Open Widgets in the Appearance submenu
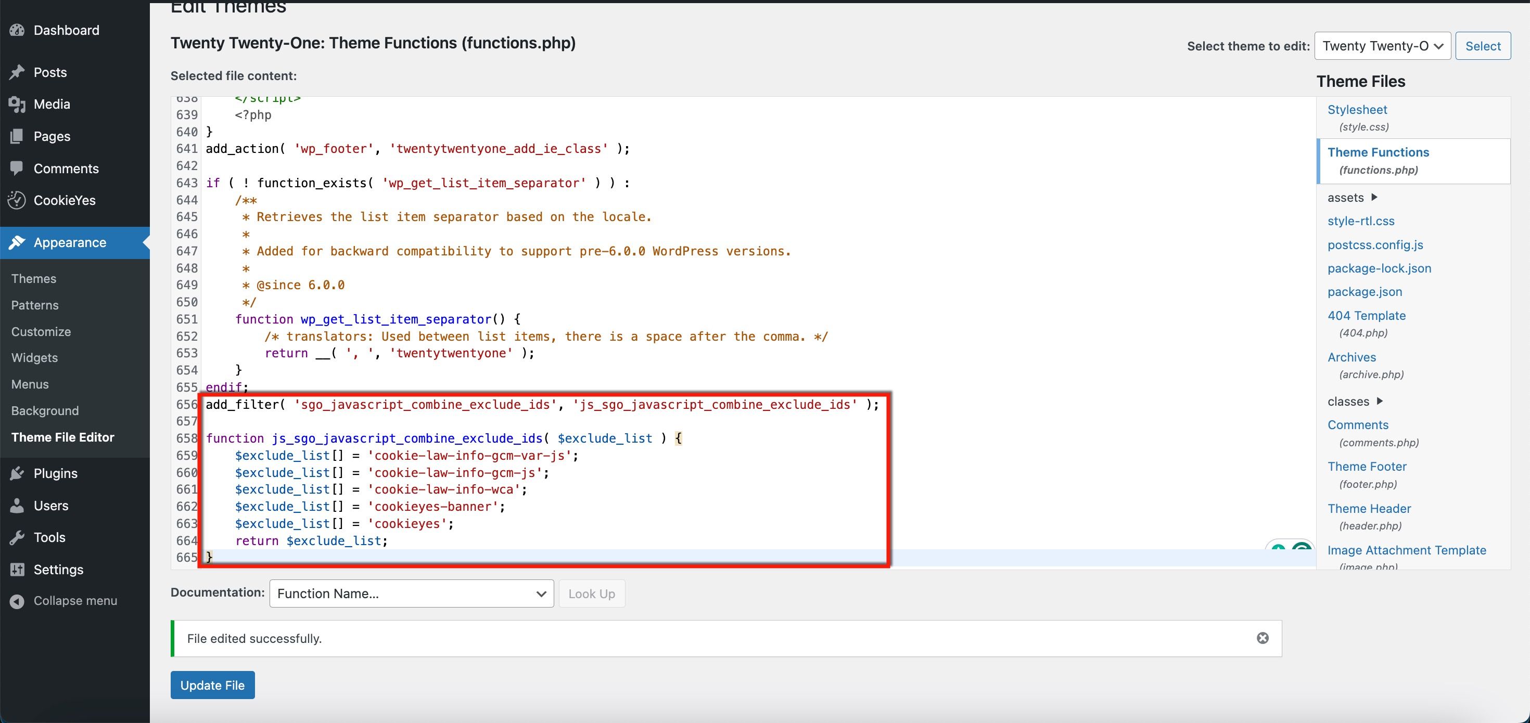The height and width of the screenshot is (723, 1530). [x=34, y=358]
